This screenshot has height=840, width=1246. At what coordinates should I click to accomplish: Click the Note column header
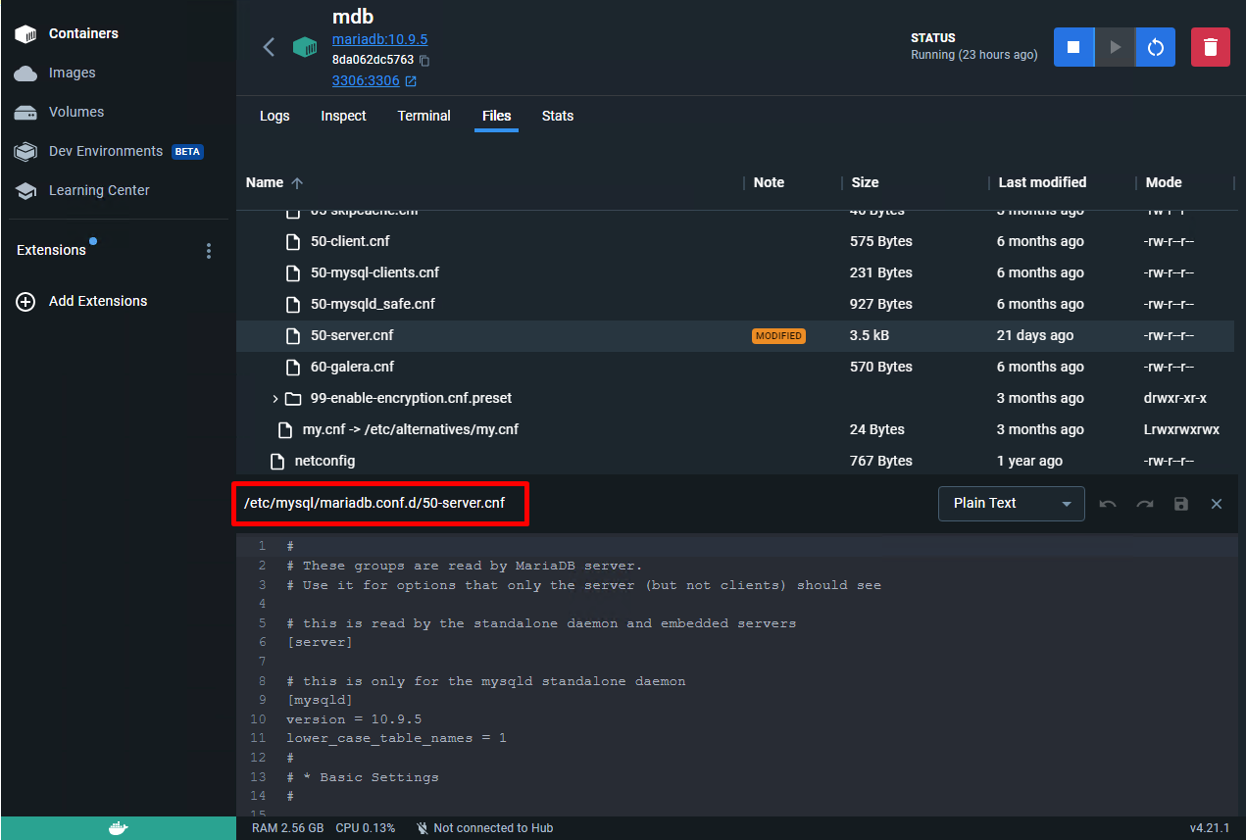click(769, 182)
